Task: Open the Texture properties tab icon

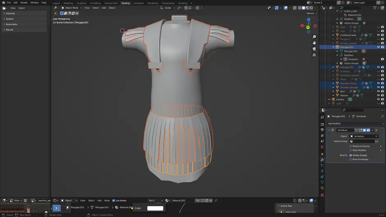Action: click(322, 195)
